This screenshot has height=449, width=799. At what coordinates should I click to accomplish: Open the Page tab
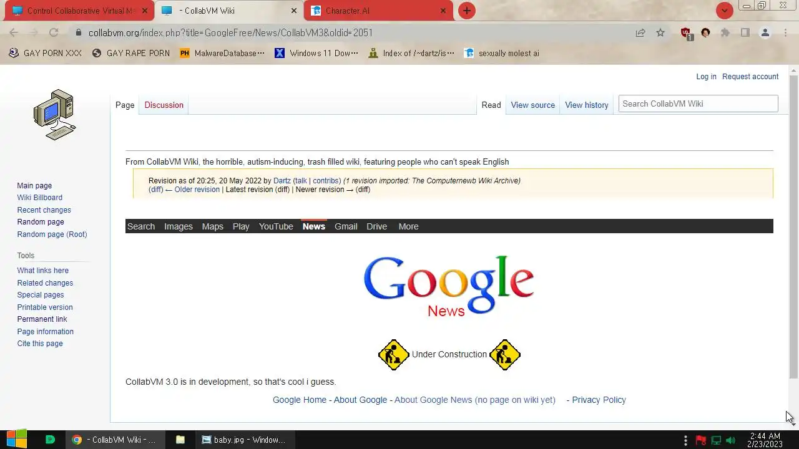125,105
